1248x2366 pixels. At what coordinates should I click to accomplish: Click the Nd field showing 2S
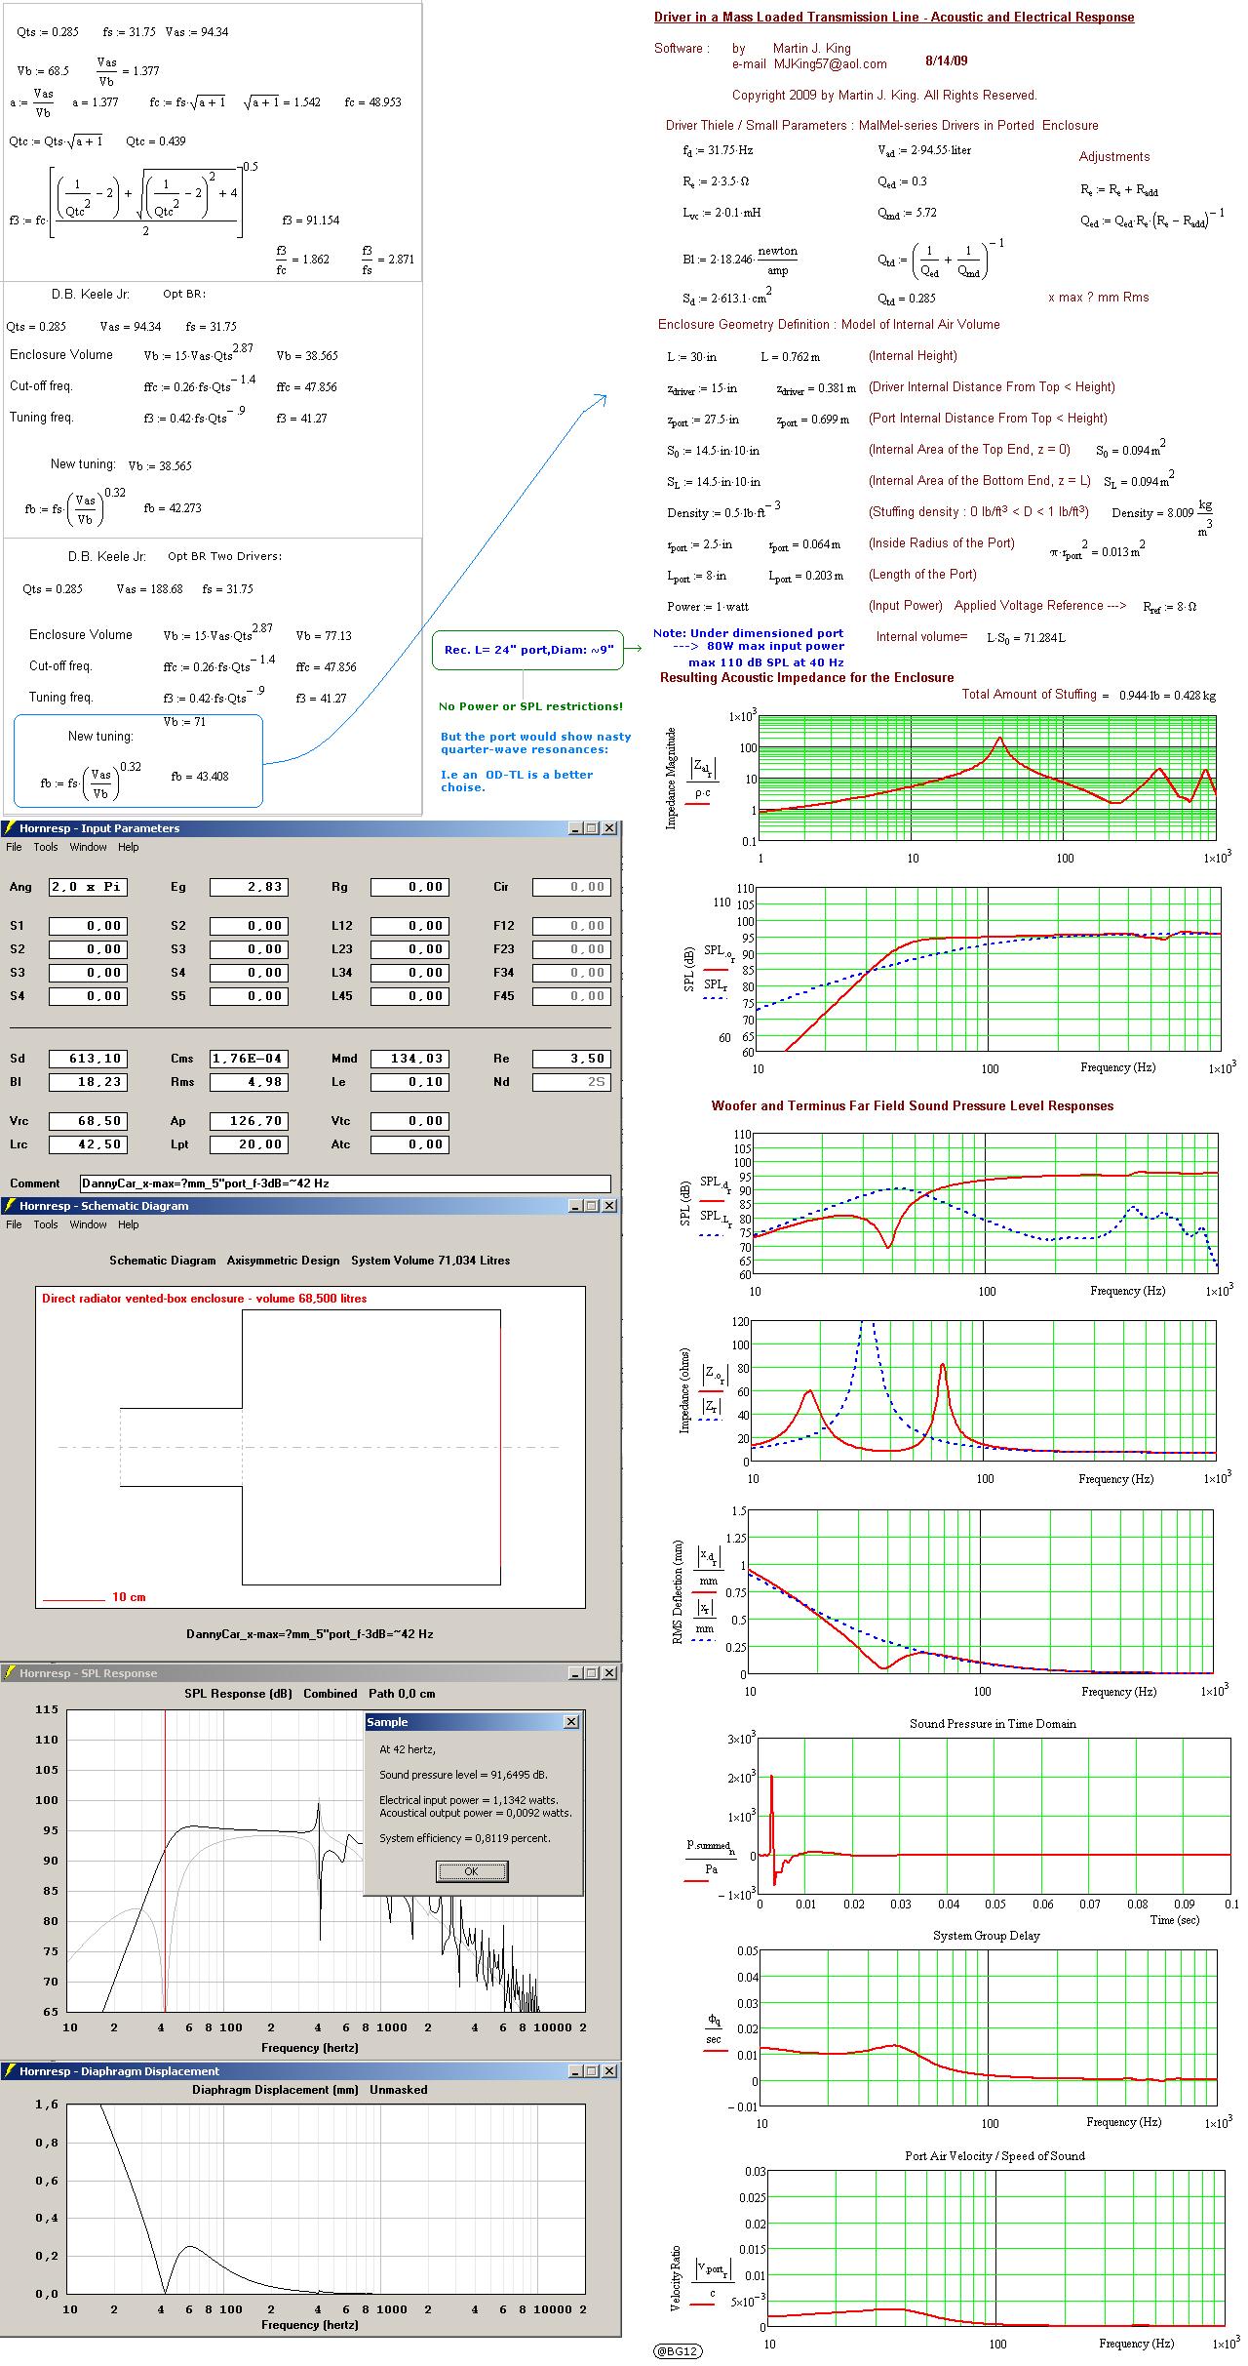(x=571, y=1082)
